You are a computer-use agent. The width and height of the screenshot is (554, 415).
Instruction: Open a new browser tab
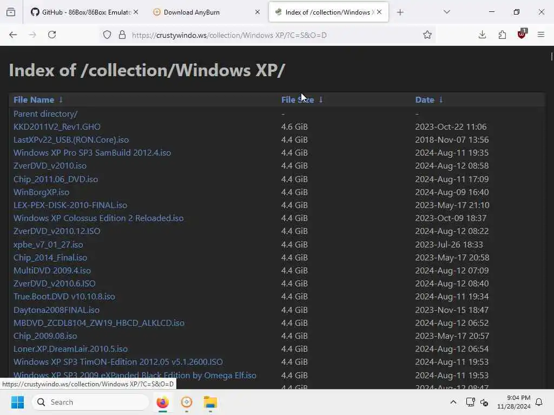click(x=400, y=12)
